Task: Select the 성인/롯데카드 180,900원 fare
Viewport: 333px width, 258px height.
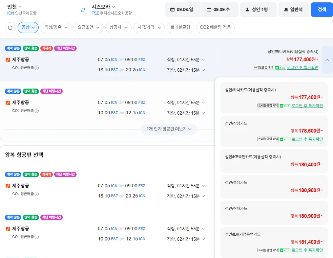Action: pyautogui.click(x=274, y=187)
